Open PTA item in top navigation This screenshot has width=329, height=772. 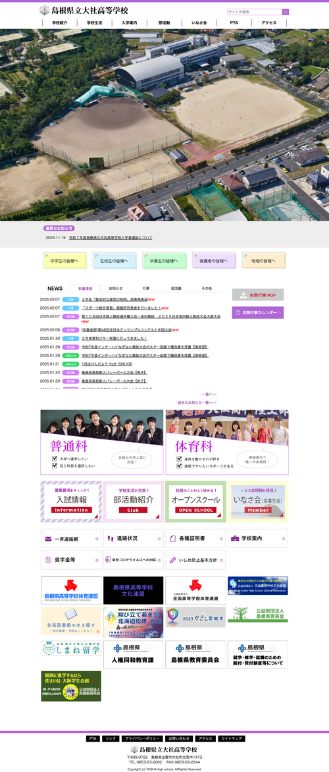click(x=234, y=22)
